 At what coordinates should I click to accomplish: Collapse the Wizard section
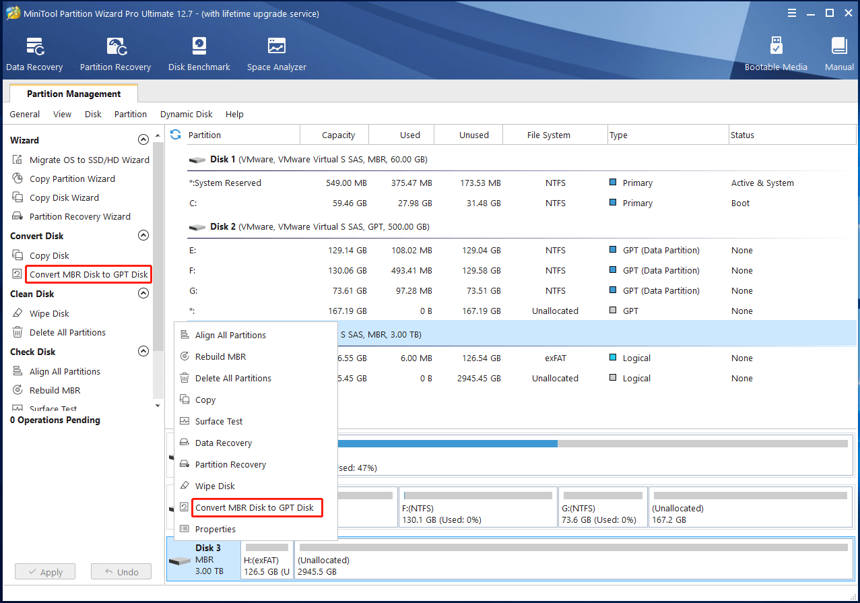143,139
